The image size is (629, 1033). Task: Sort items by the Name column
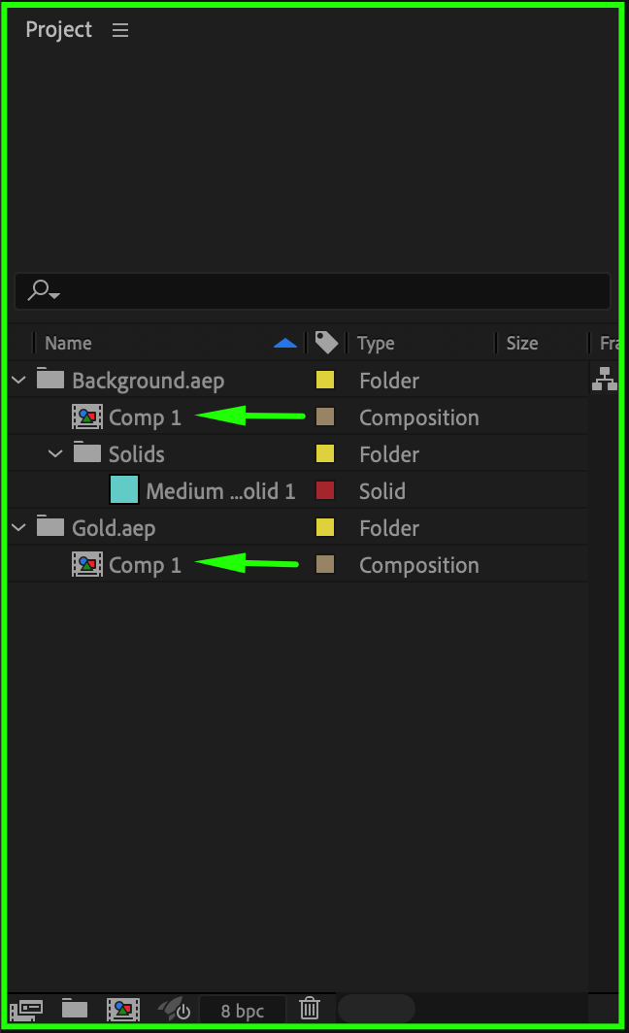[x=68, y=343]
